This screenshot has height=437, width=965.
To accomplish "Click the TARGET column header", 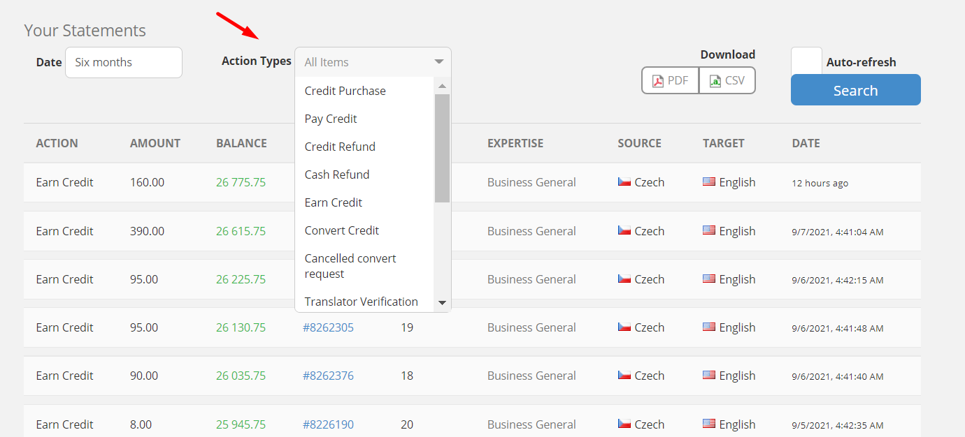I will (724, 143).
